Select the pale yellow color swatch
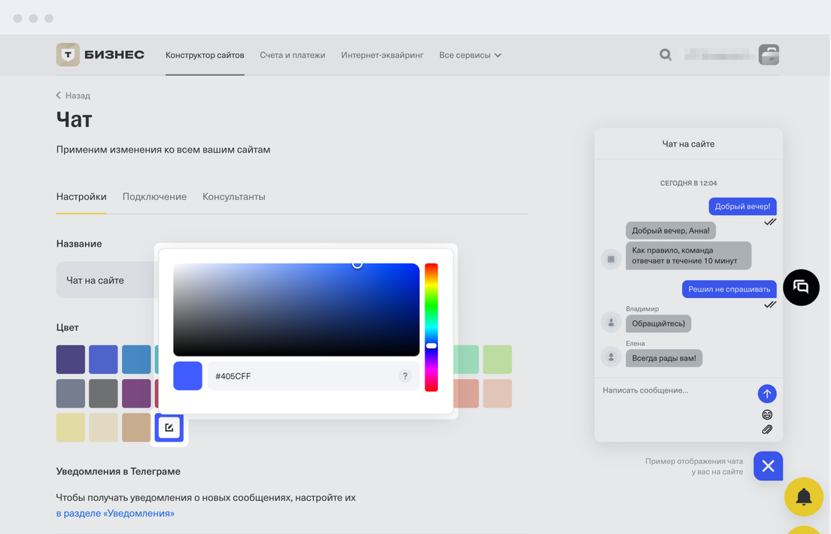Image resolution: width=831 pixels, height=534 pixels. [x=71, y=427]
